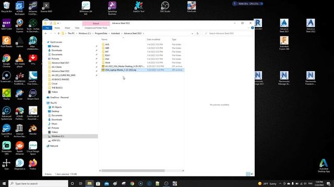Open the address bar history dropdown
The width and height of the screenshot is (334, 187).
pyautogui.click(x=193, y=33)
